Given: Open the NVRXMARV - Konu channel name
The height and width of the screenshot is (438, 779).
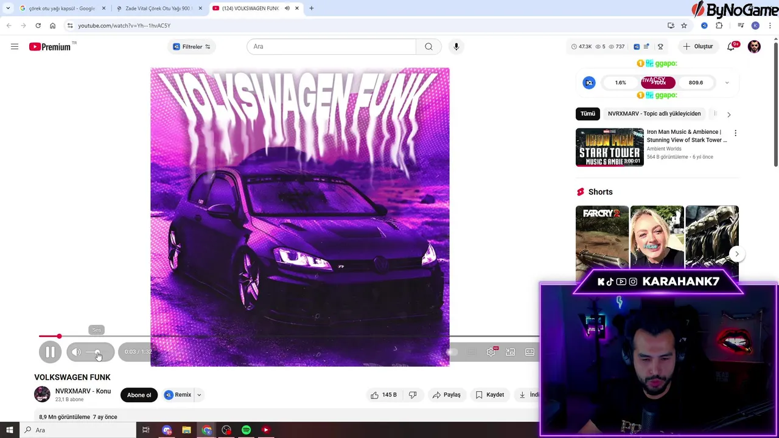Looking at the screenshot, I should (x=83, y=391).
